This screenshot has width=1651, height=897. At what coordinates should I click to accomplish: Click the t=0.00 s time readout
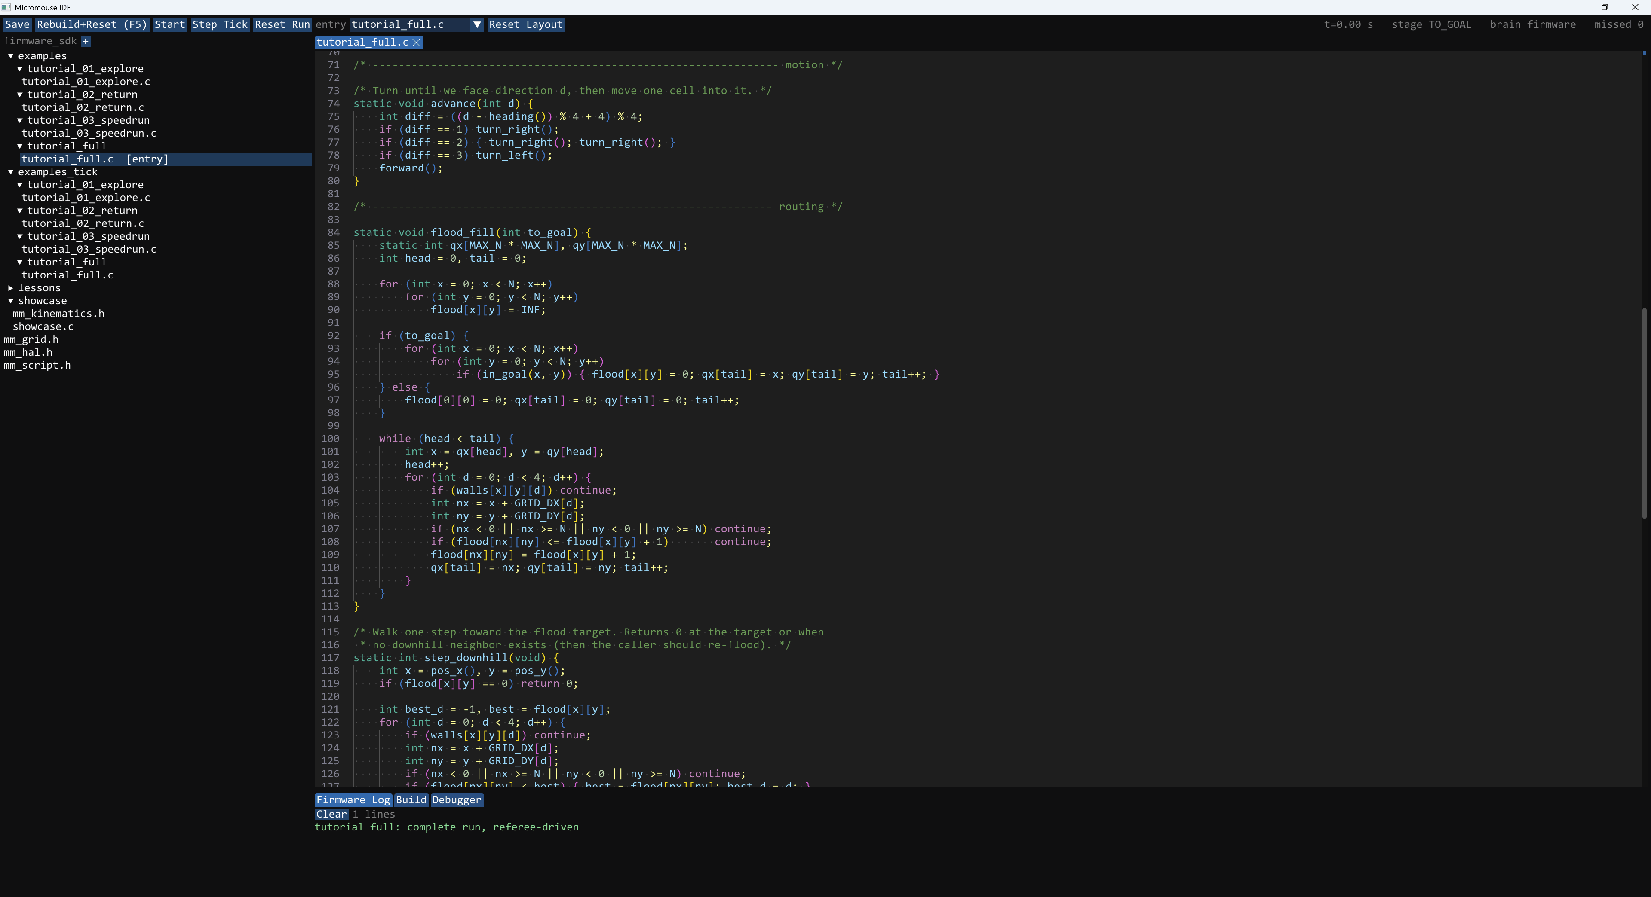click(1348, 24)
